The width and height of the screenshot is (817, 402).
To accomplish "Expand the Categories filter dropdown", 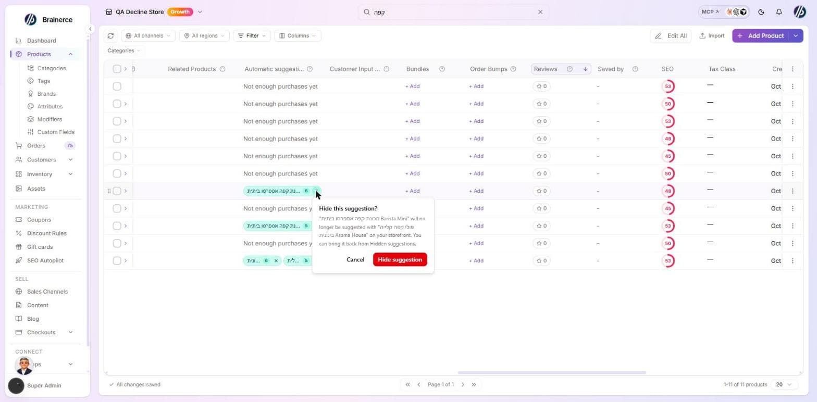I will tap(124, 51).
